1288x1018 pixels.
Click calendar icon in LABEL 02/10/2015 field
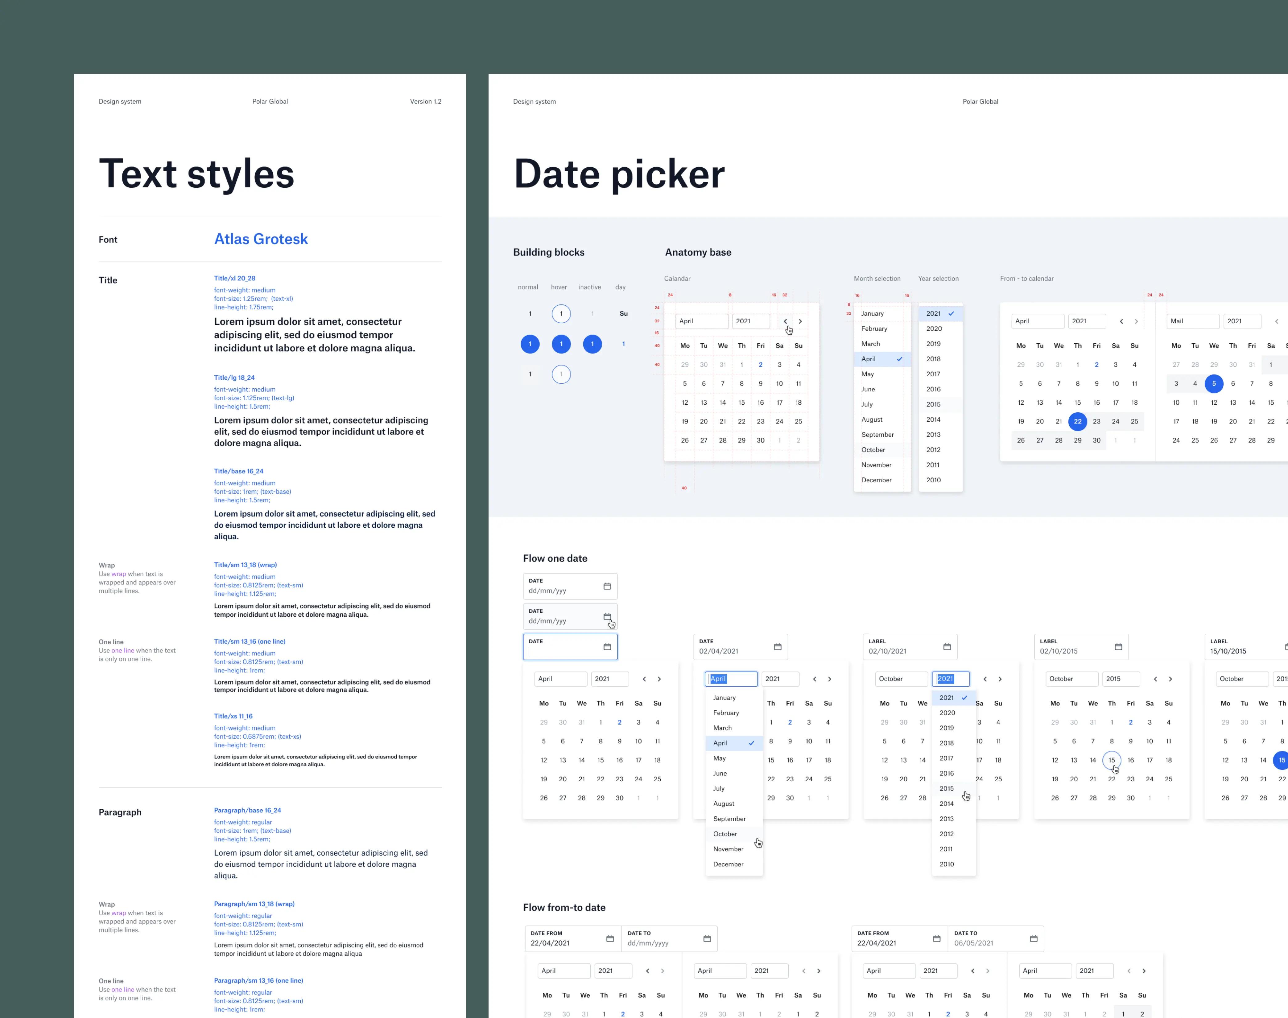pos(1118,647)
